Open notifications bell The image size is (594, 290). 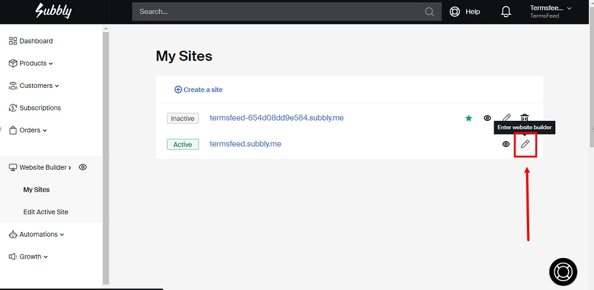[505, 12]
